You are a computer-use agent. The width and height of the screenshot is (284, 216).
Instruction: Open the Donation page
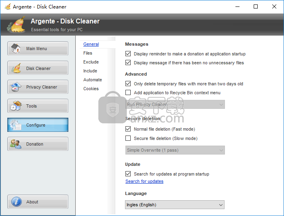(x=38, y=144)
